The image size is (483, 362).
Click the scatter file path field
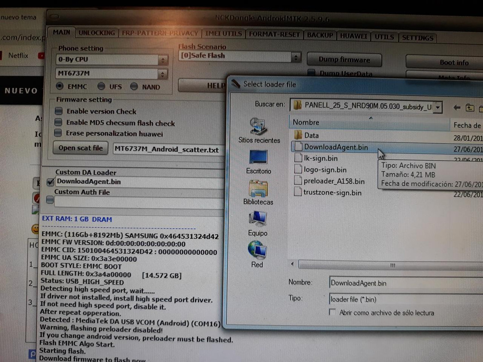point(169,150)
